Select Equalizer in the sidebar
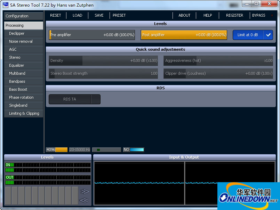Screen dimensions: 280x210 (x=17, y=65)
